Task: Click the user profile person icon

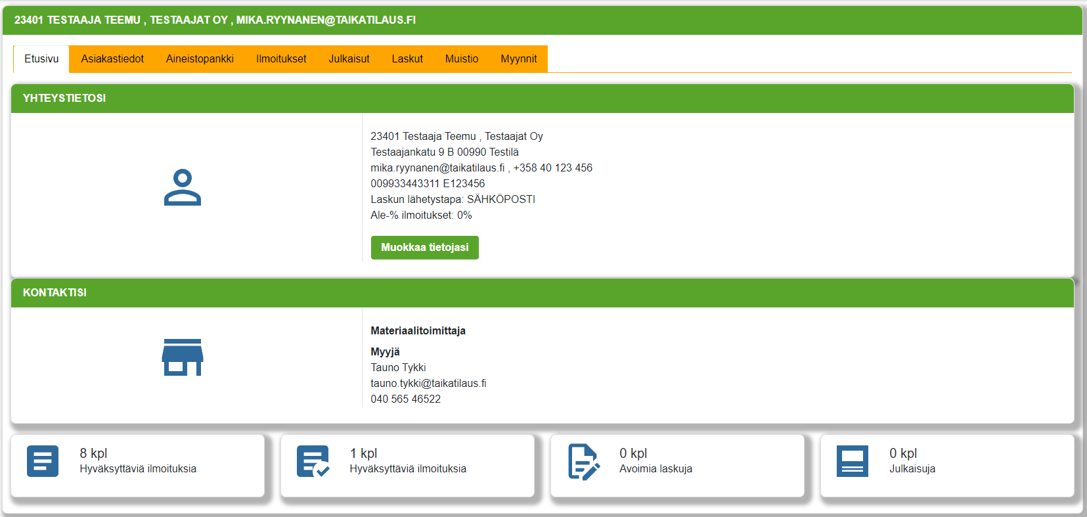Action: pos(183,187)
